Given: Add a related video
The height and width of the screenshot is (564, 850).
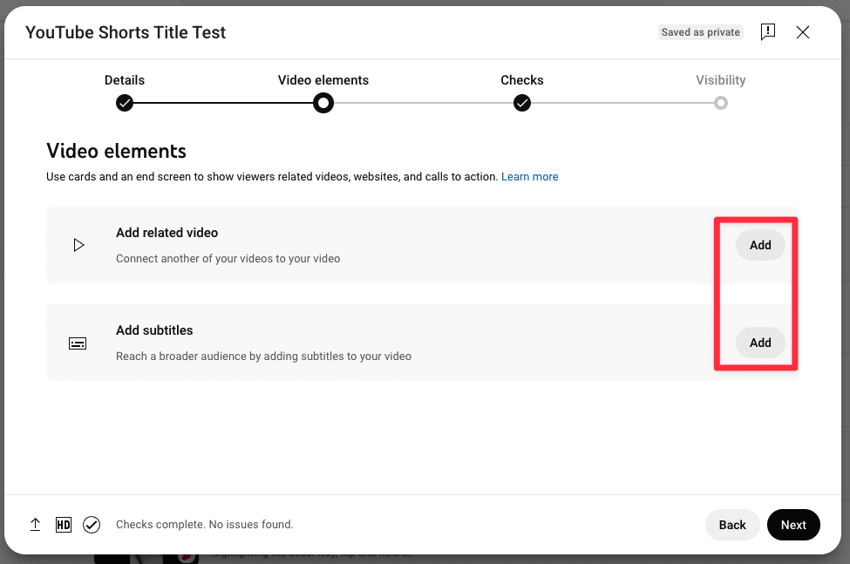Looking at the screenshot, I should point(760,245).
